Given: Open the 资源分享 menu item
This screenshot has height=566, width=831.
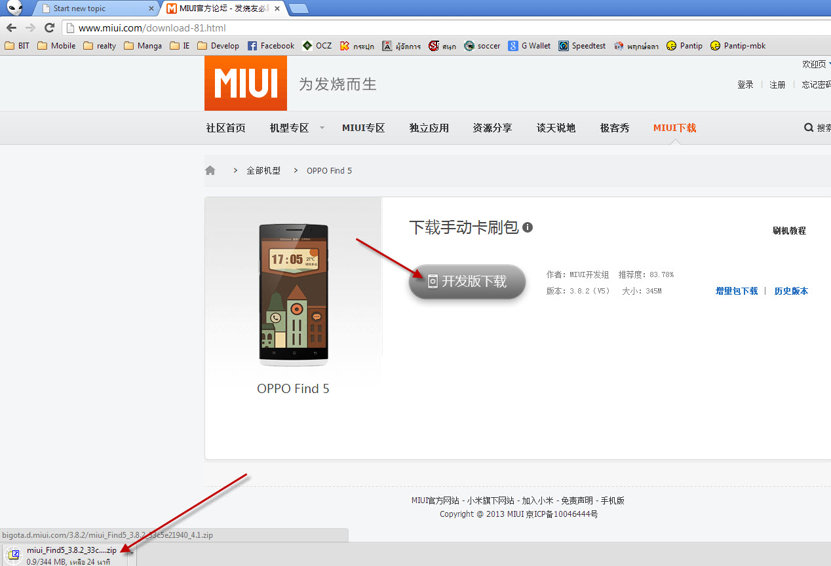Looking at the screenshot, I should click(492, 128).
